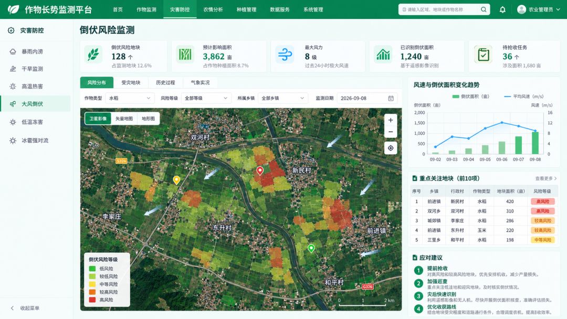The width and height of the screenshot is (567, 319).
Task: Switch to the 受灾地块 tab
Action: (x=131, y=82)
